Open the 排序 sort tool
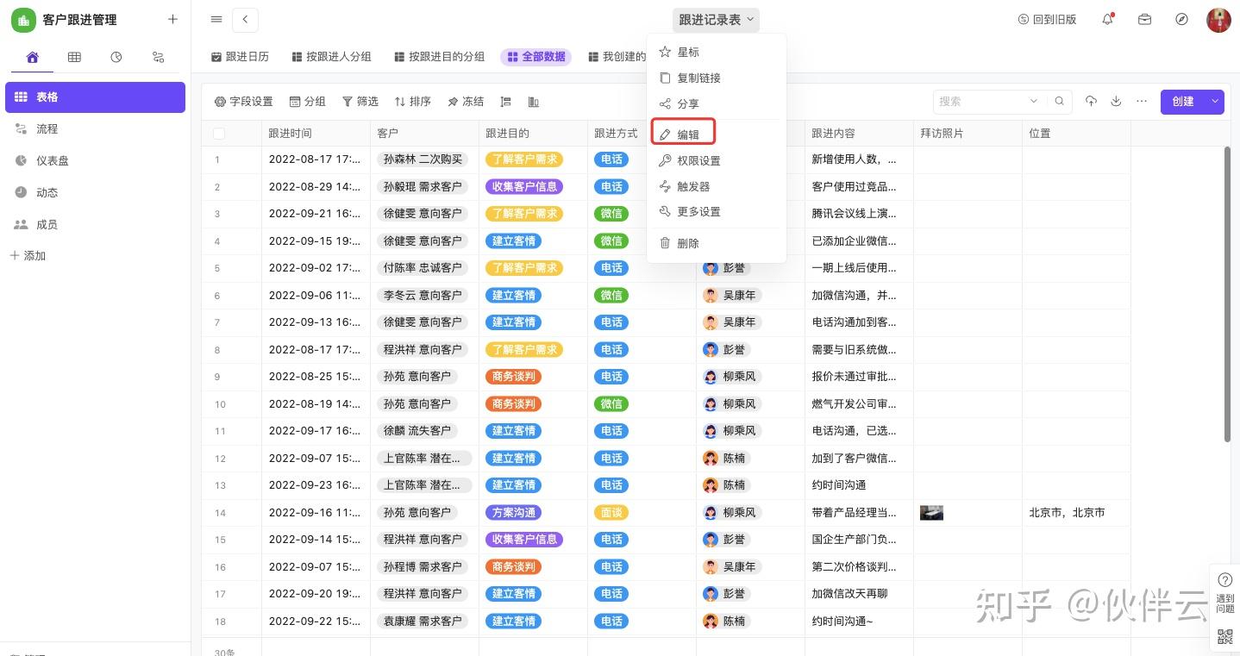This screenshot has width=1240, height=656. pos(413,102)
